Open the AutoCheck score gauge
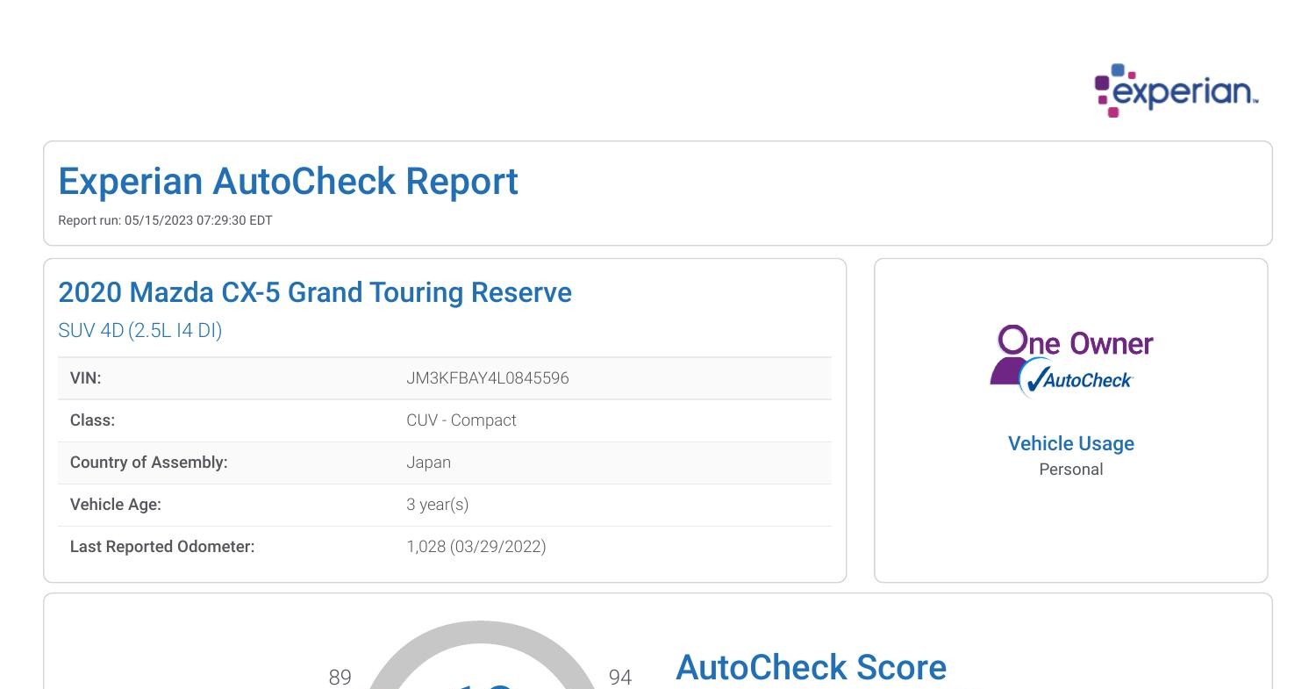This screenshot has height=689, width=1316. pyautogui.click(x=481, y=658)
